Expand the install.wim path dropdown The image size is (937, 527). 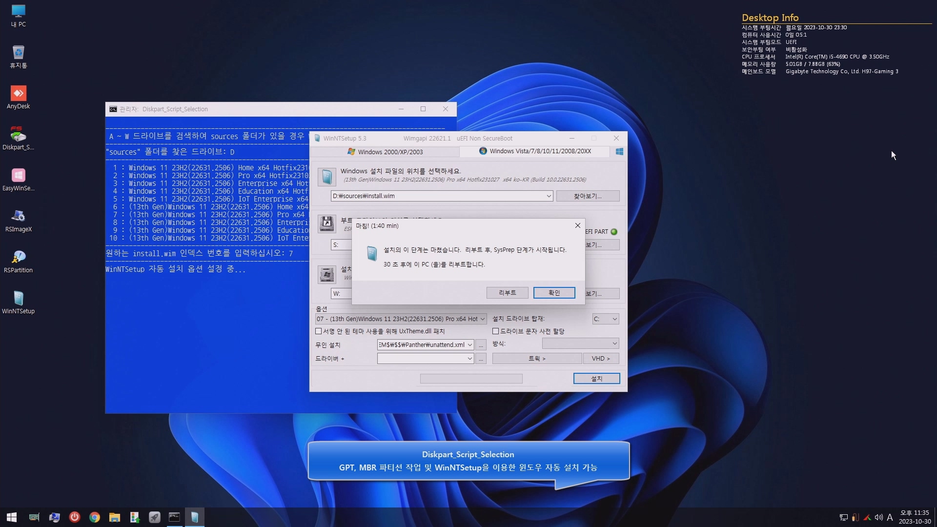click(549, 196)
